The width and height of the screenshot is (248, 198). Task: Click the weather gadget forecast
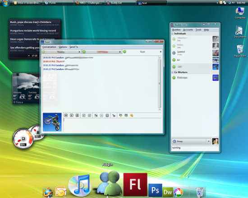[x=26, y=88]
